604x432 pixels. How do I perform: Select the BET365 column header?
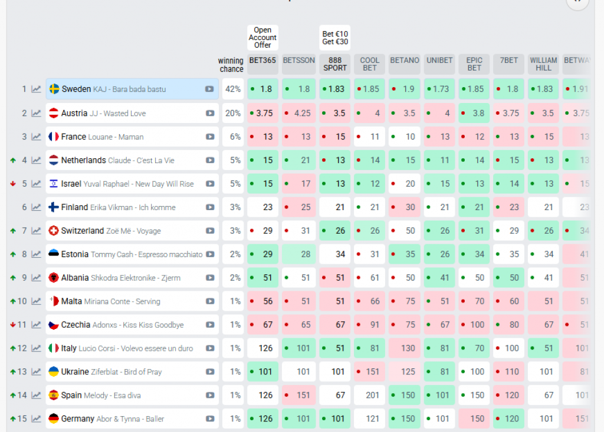[x=262, y=60]
